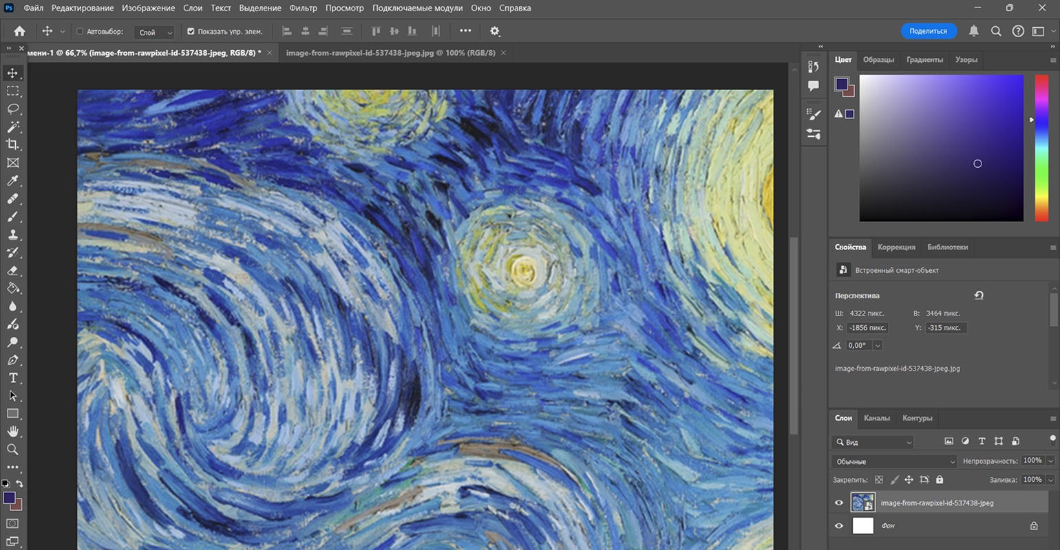
Task: Open the Фильтр menu
Action: (304, 8)
